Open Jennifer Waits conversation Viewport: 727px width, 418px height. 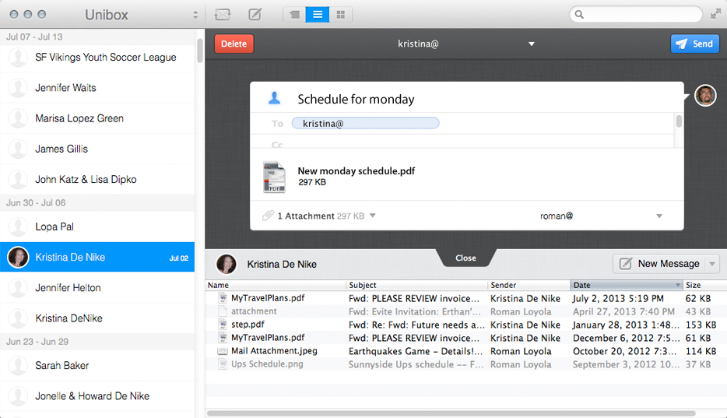pyautogui.click(x=97, y=88)
